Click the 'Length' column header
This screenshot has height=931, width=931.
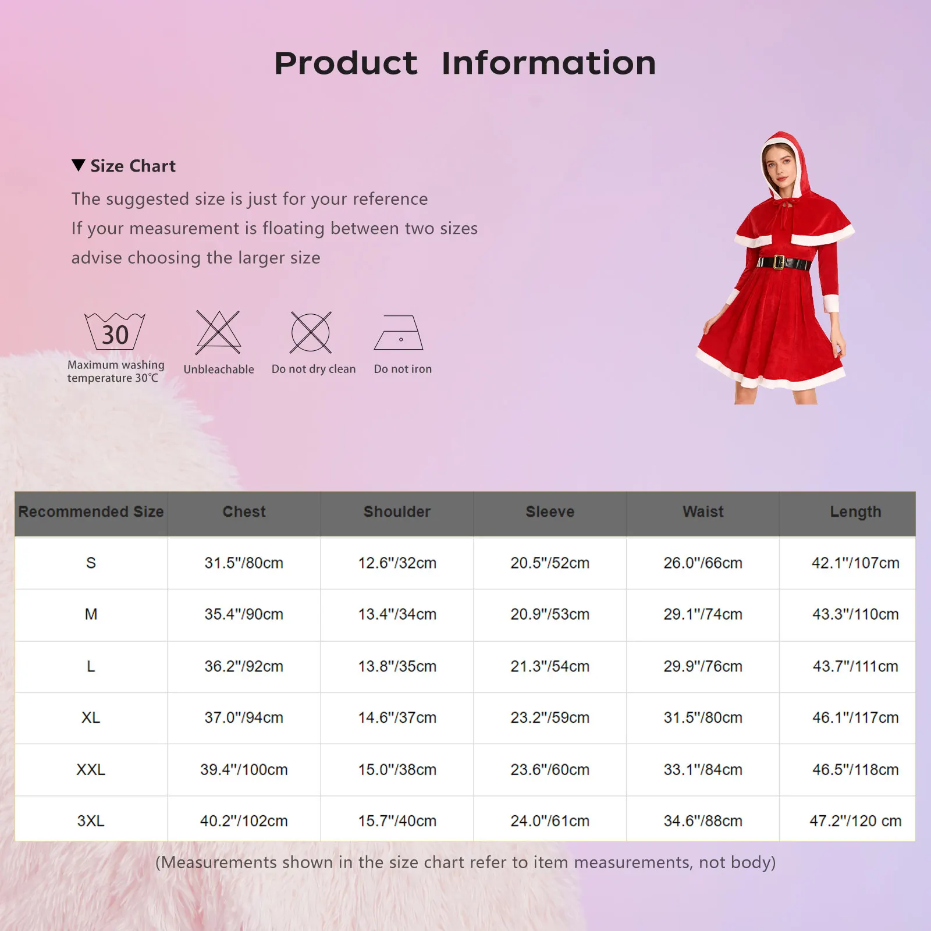[x=855, y=512]
